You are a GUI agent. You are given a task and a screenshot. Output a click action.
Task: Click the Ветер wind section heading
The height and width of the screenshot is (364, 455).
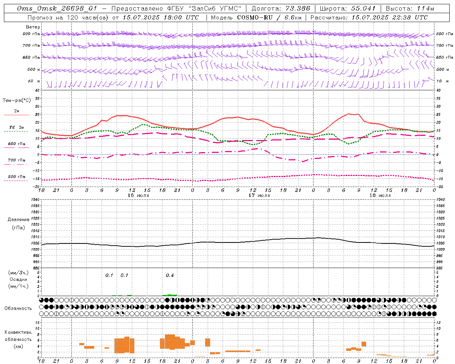[33, 27]
